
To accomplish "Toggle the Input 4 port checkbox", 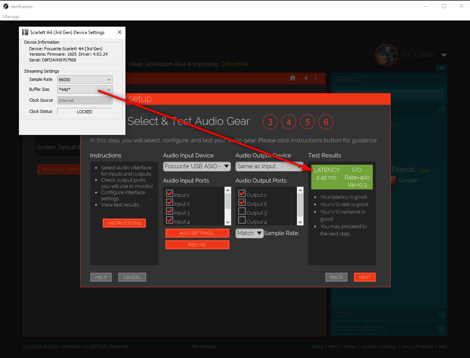I will 169,220.
